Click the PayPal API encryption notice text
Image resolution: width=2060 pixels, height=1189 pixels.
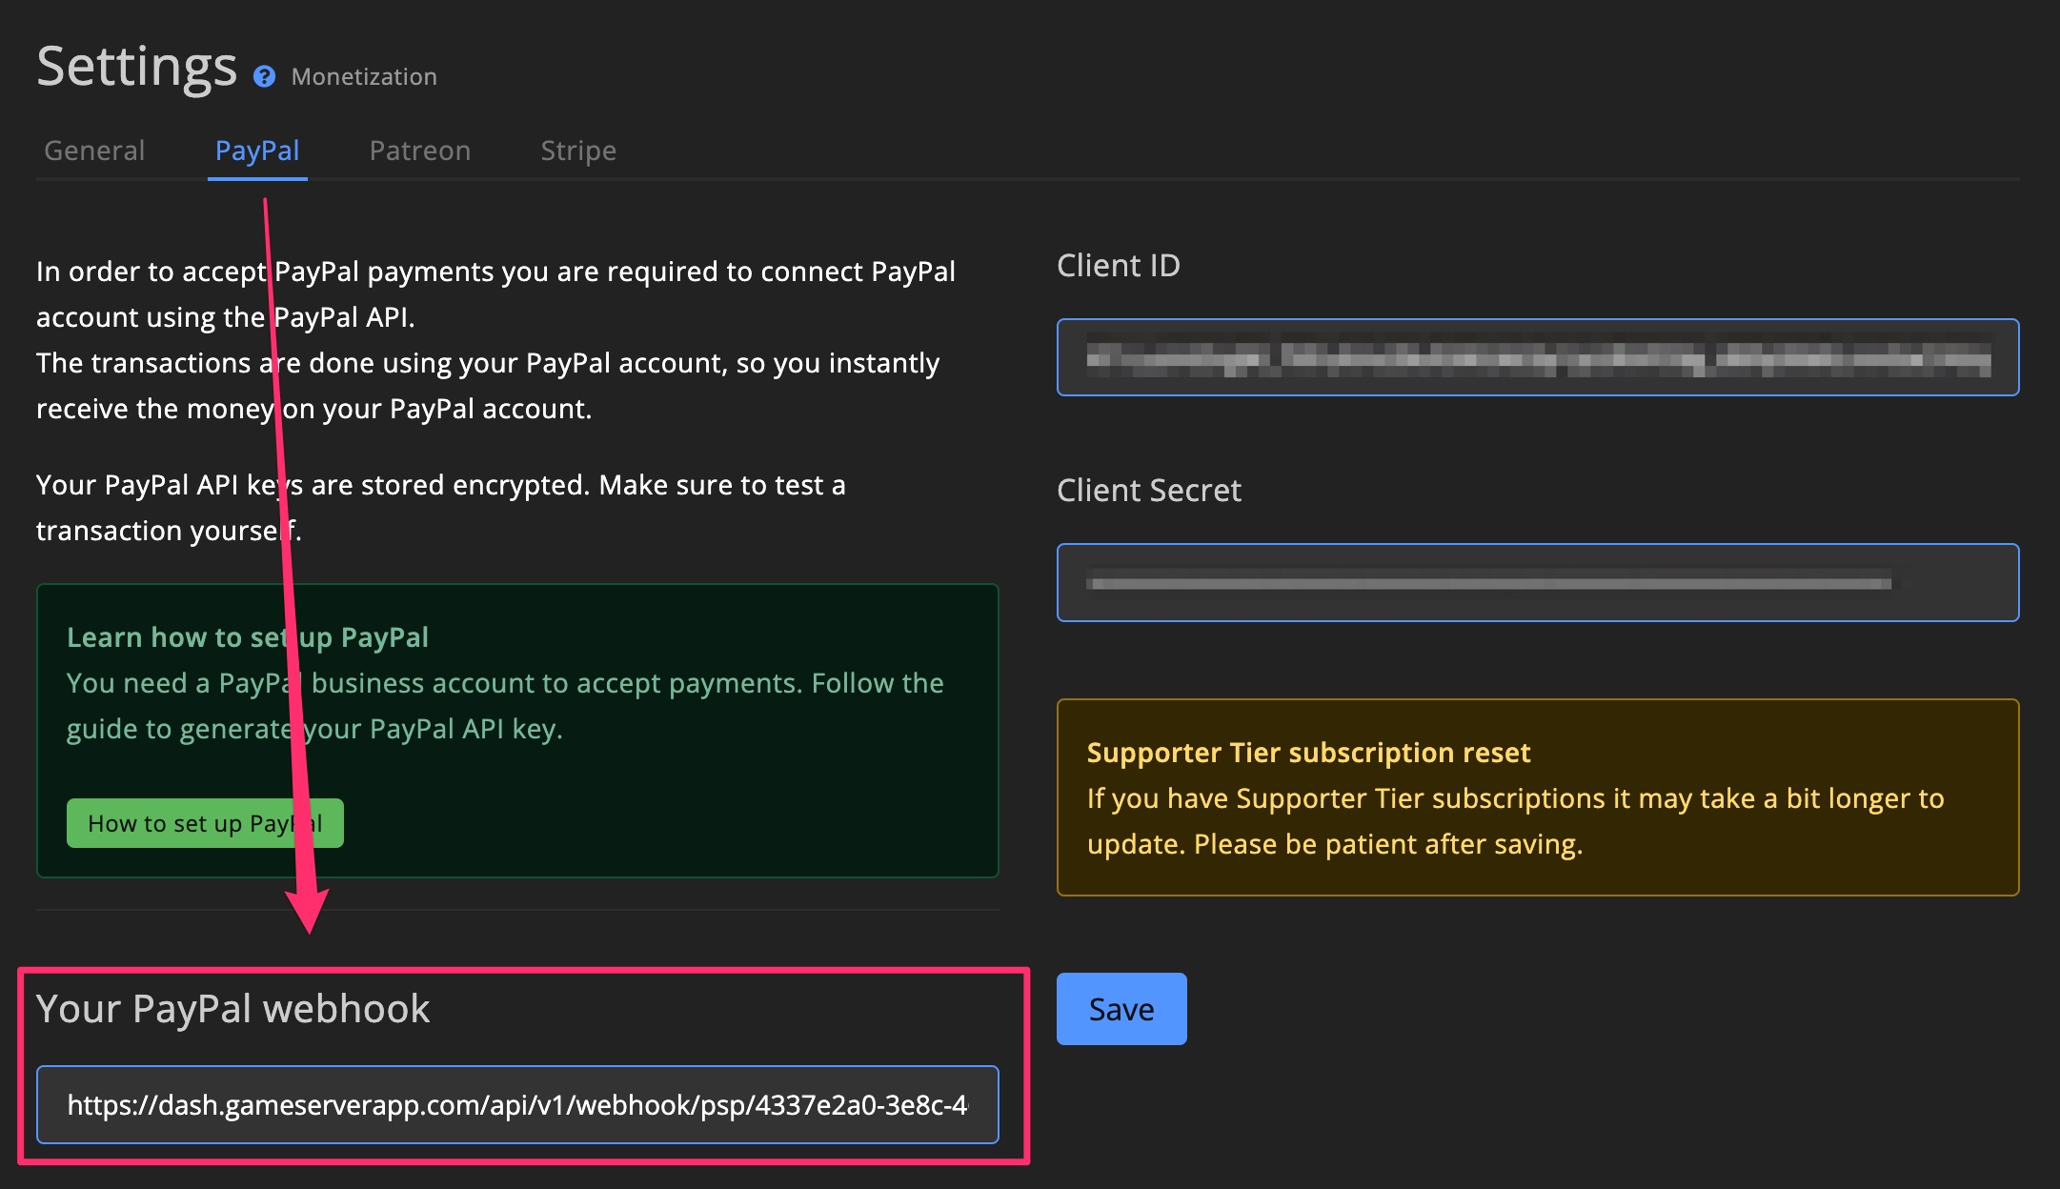tap(439, 507)
